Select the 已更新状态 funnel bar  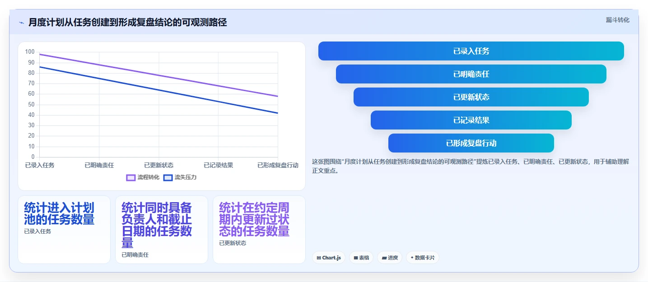pos(471,97)
